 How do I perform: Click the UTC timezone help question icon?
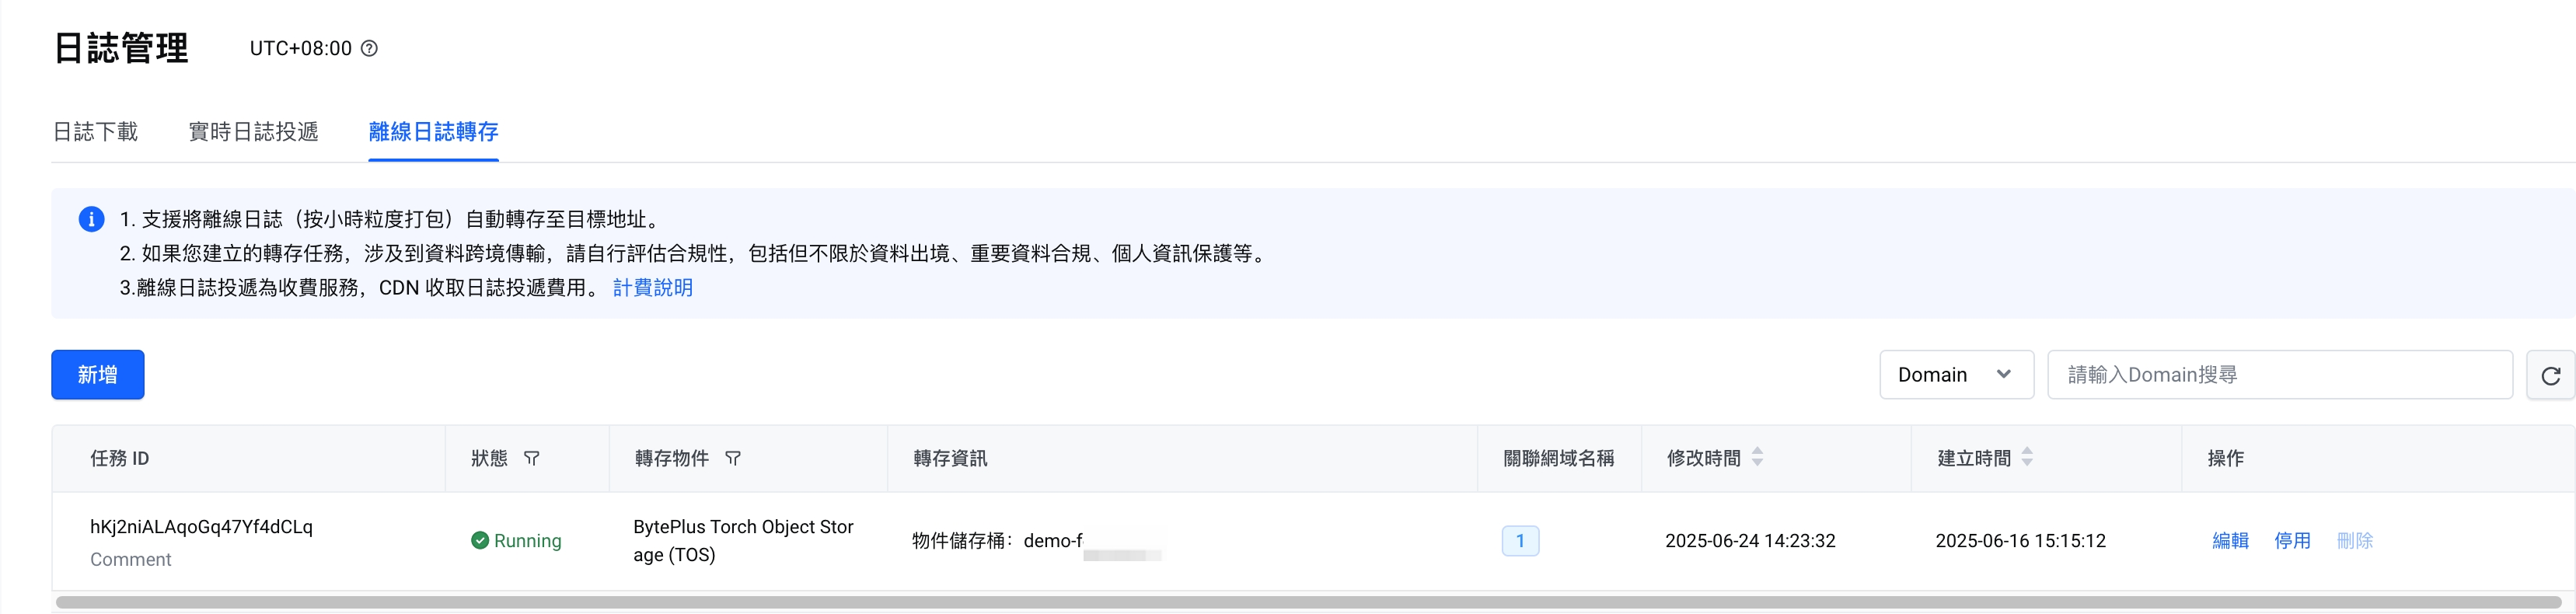[x=369, y=48]
